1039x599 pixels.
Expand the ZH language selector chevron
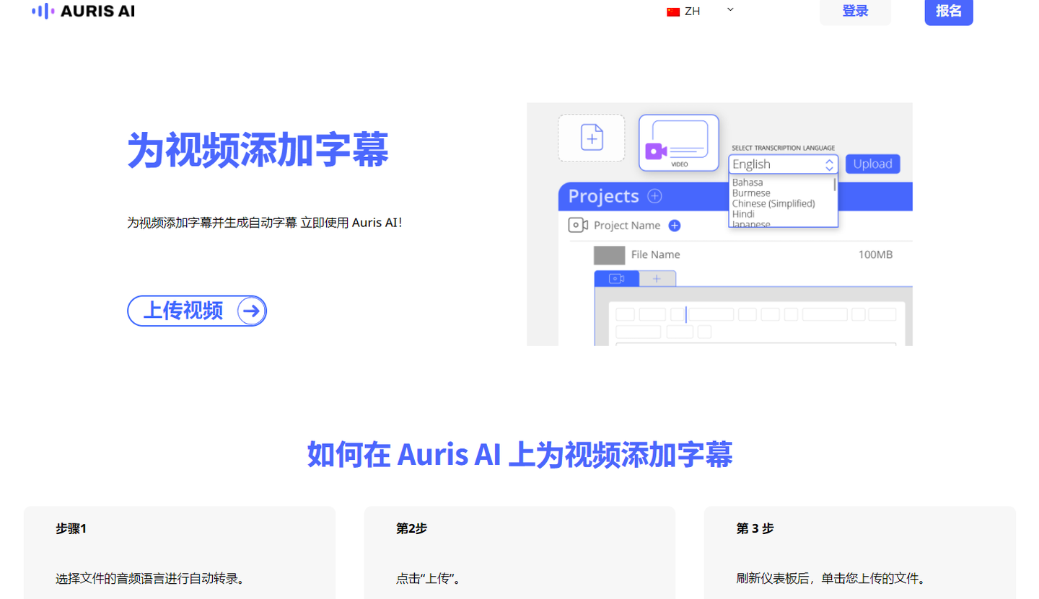pos(730,10)
